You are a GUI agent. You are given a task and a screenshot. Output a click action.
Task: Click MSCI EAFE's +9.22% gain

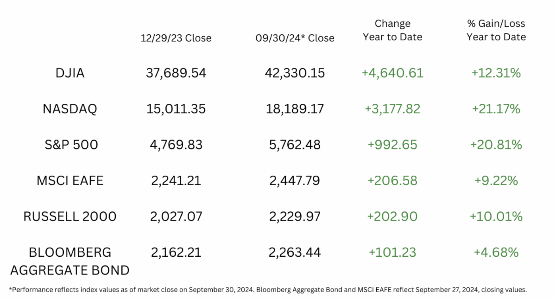(496, 180)
